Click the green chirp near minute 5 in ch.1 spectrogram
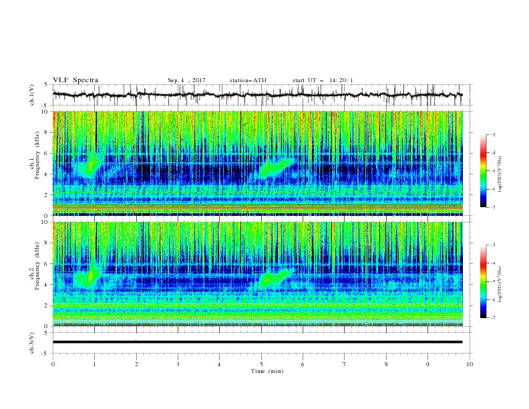This screenshot has height=409, width=529. (275, 167)
